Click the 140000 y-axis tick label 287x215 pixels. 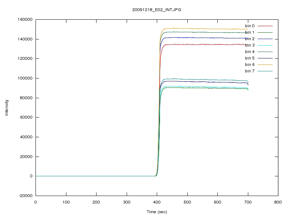(25, 39)
